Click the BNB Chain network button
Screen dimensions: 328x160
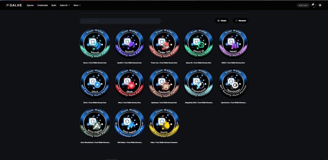coord(303,5)
